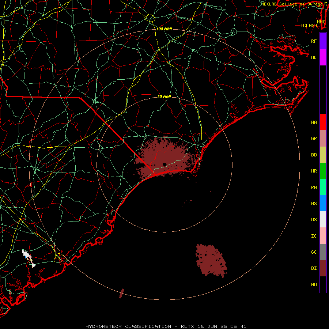Click the small echo strip on 100 NMI ring
The width and height of the screenshot is (329, 329).
click(x=121, y=293)
